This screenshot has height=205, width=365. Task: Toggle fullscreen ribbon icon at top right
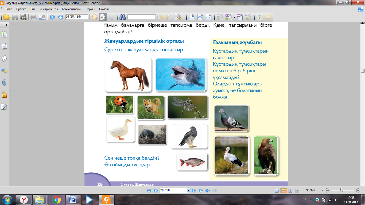tap(361, 9)
